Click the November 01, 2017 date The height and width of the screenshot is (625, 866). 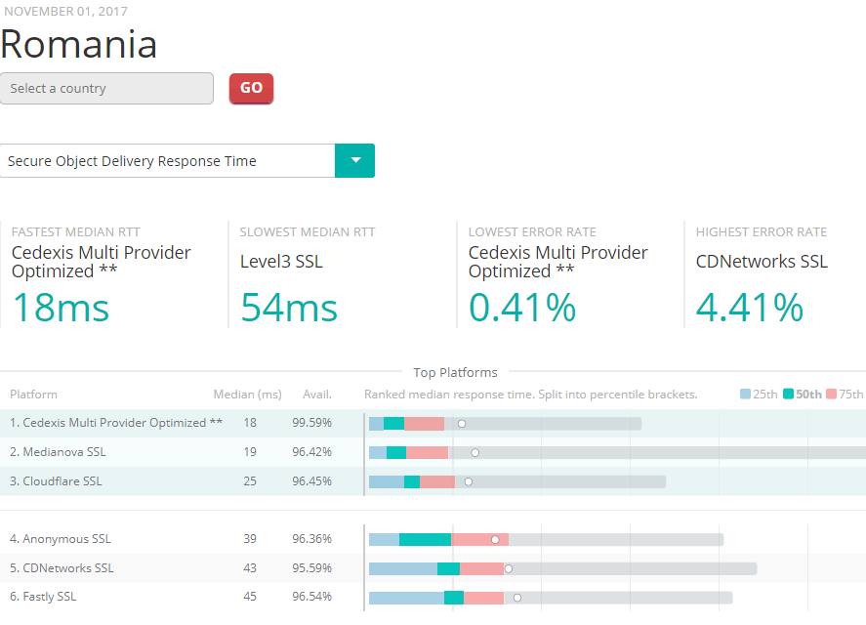pos(65,11)
